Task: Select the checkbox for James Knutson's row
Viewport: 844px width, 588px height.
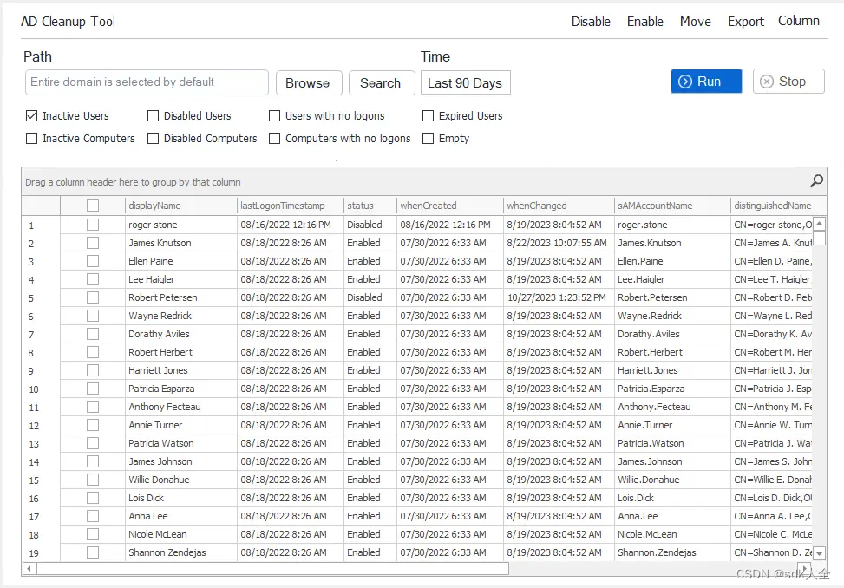Action: coord(92,243)
